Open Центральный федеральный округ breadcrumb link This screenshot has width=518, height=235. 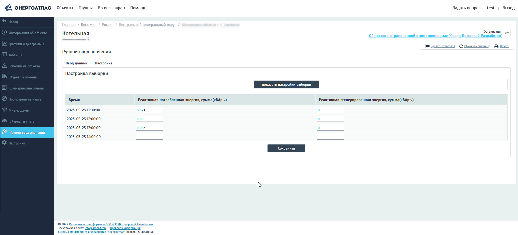coord(147,25)
